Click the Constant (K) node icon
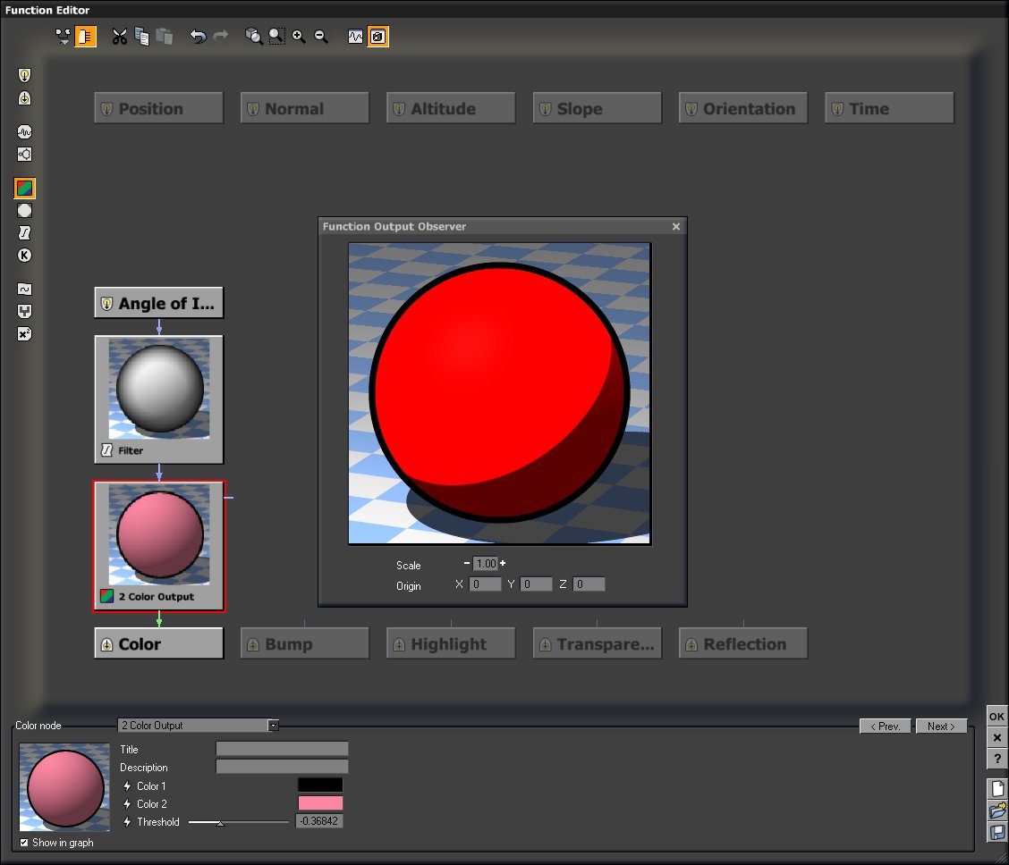 [x=25, y=256]
